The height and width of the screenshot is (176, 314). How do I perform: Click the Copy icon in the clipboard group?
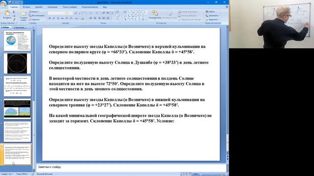14,16
